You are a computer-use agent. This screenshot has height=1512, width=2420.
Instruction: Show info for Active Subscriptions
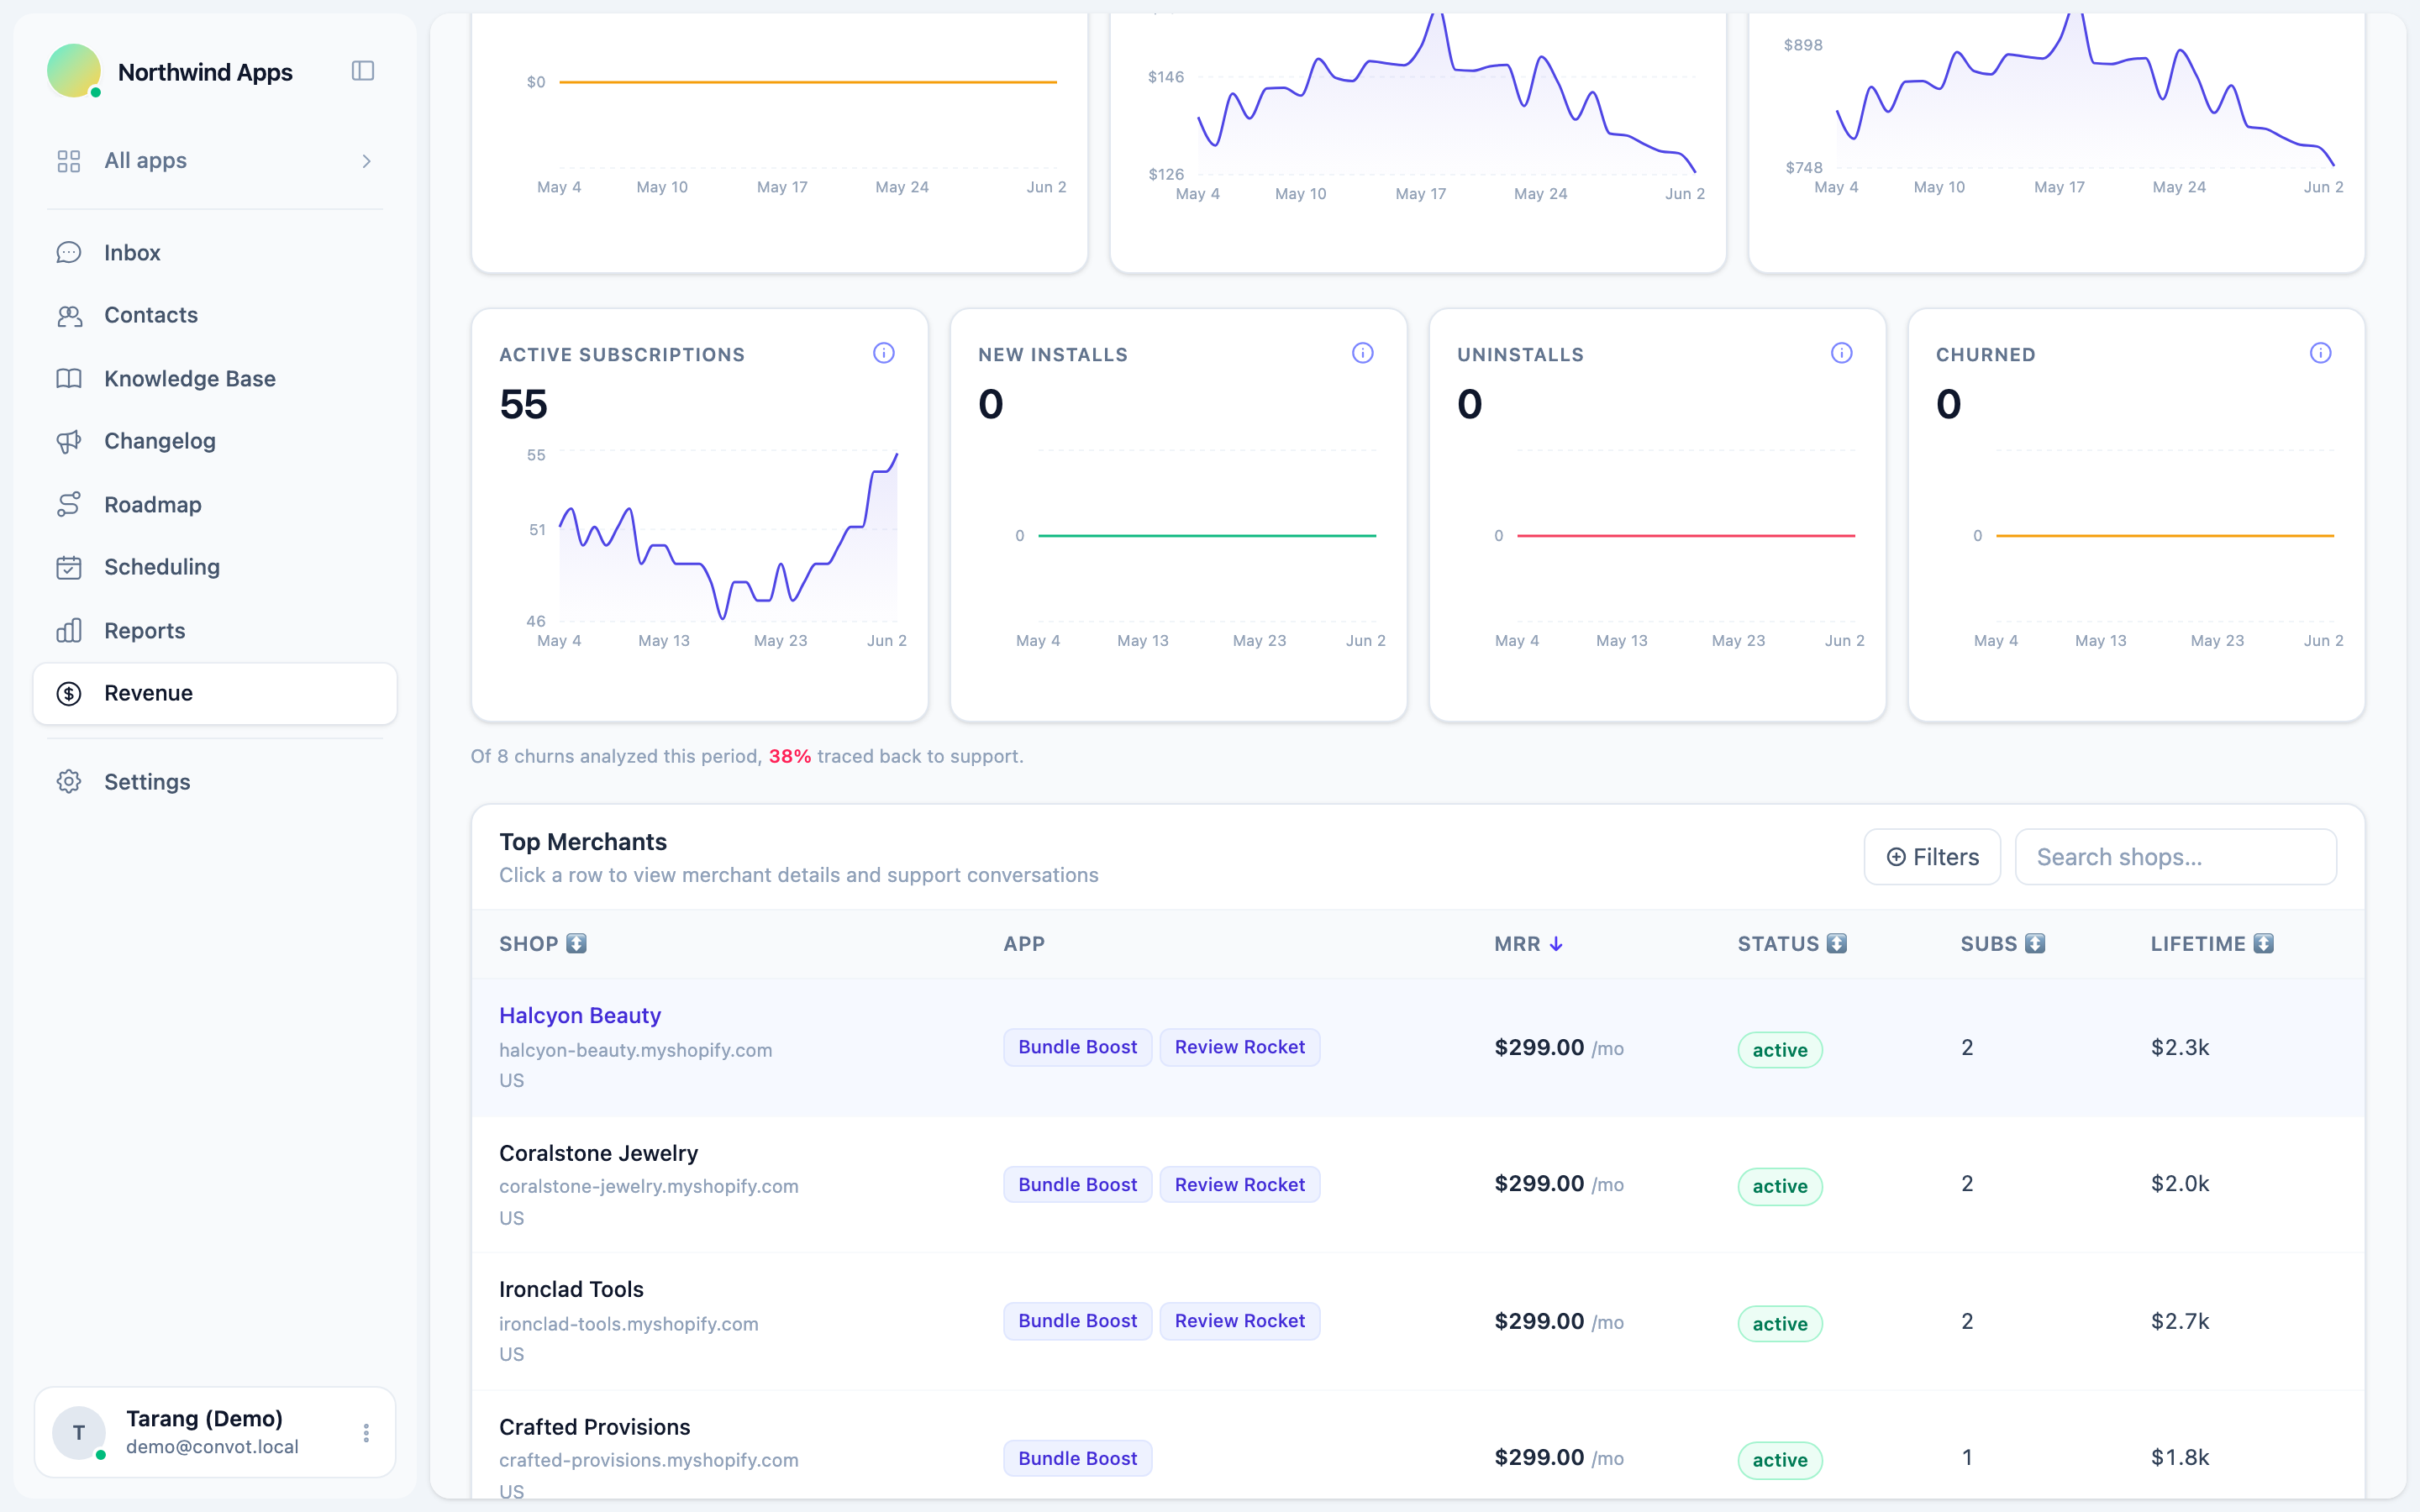click(x=884, y=353)
